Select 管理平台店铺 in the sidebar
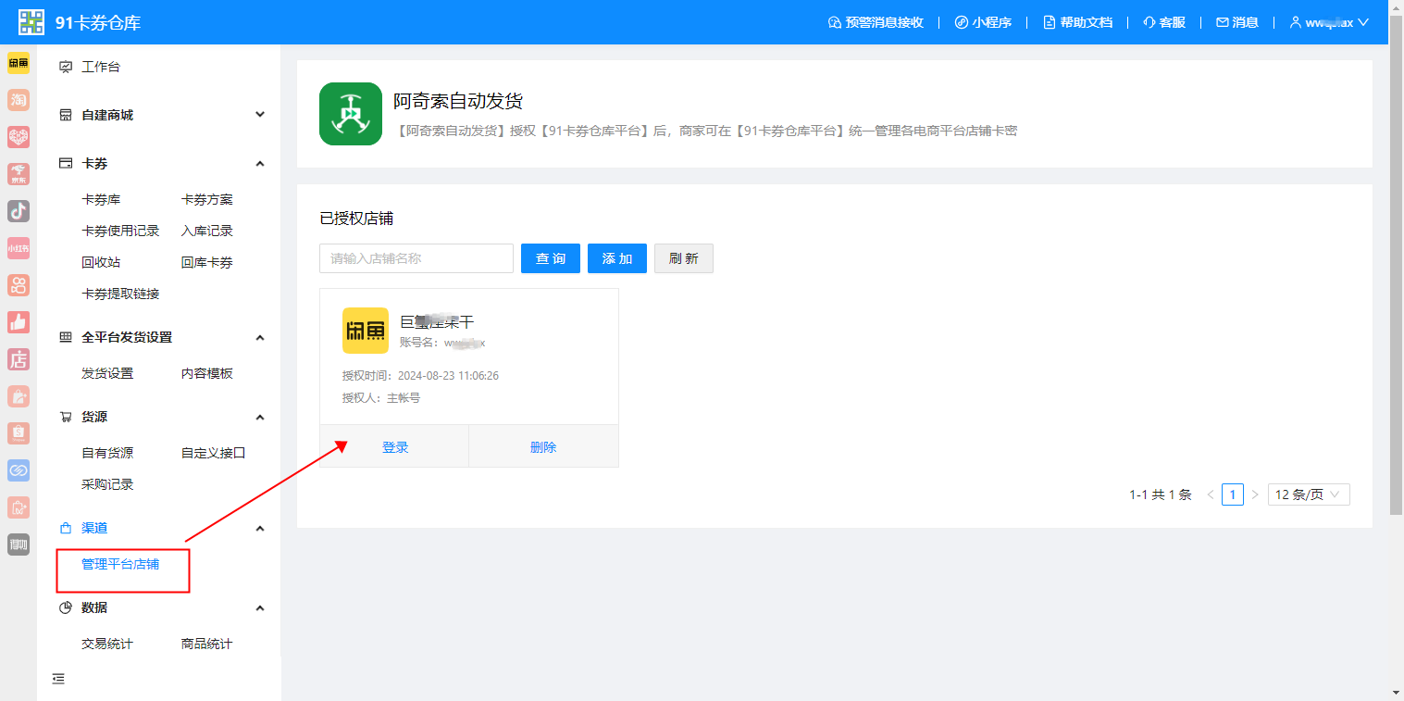Viewport: 1404px width, 701px height. [x=120, y=564]
